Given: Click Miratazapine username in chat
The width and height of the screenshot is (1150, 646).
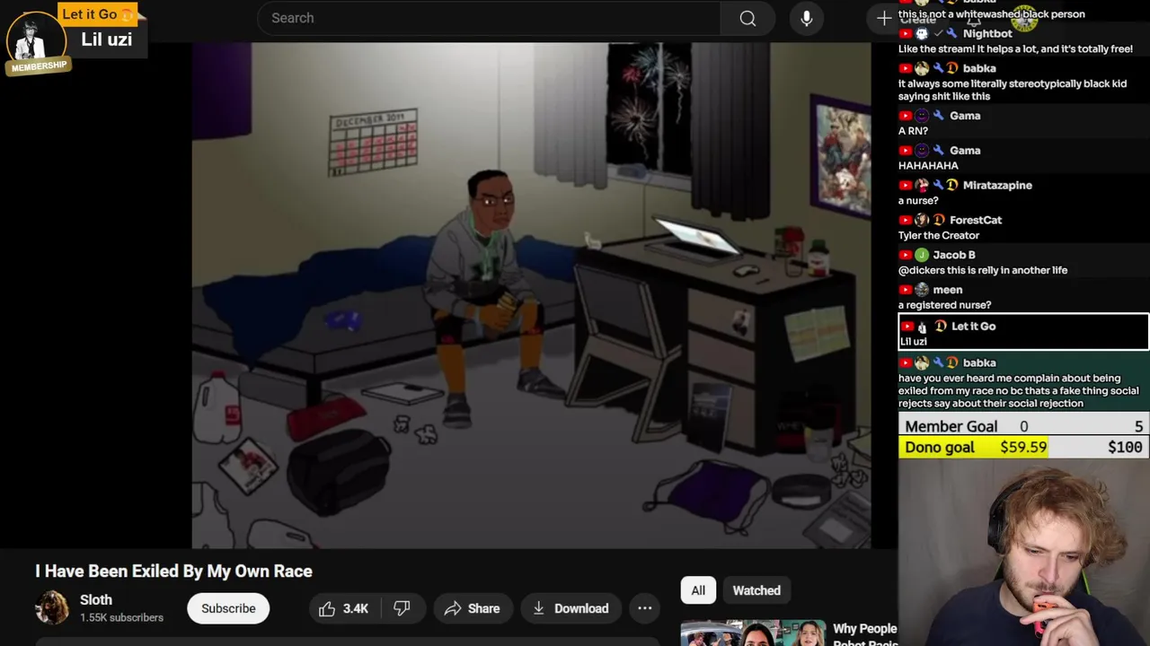Looking at the screenshot, I should click(997, 185).
